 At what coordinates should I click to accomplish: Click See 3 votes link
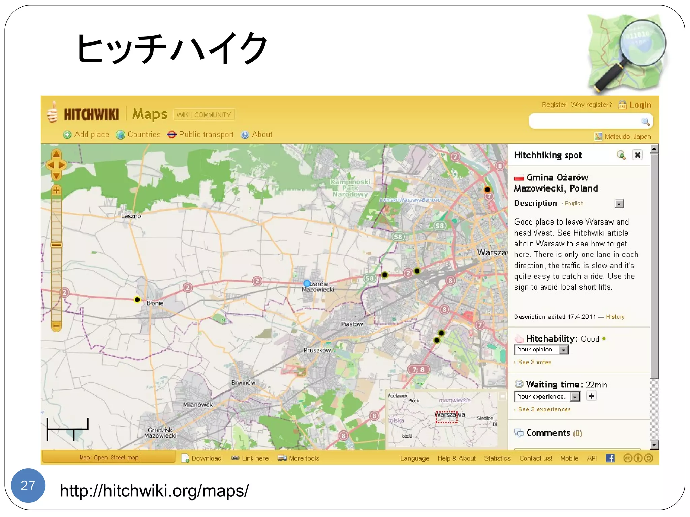535,362
